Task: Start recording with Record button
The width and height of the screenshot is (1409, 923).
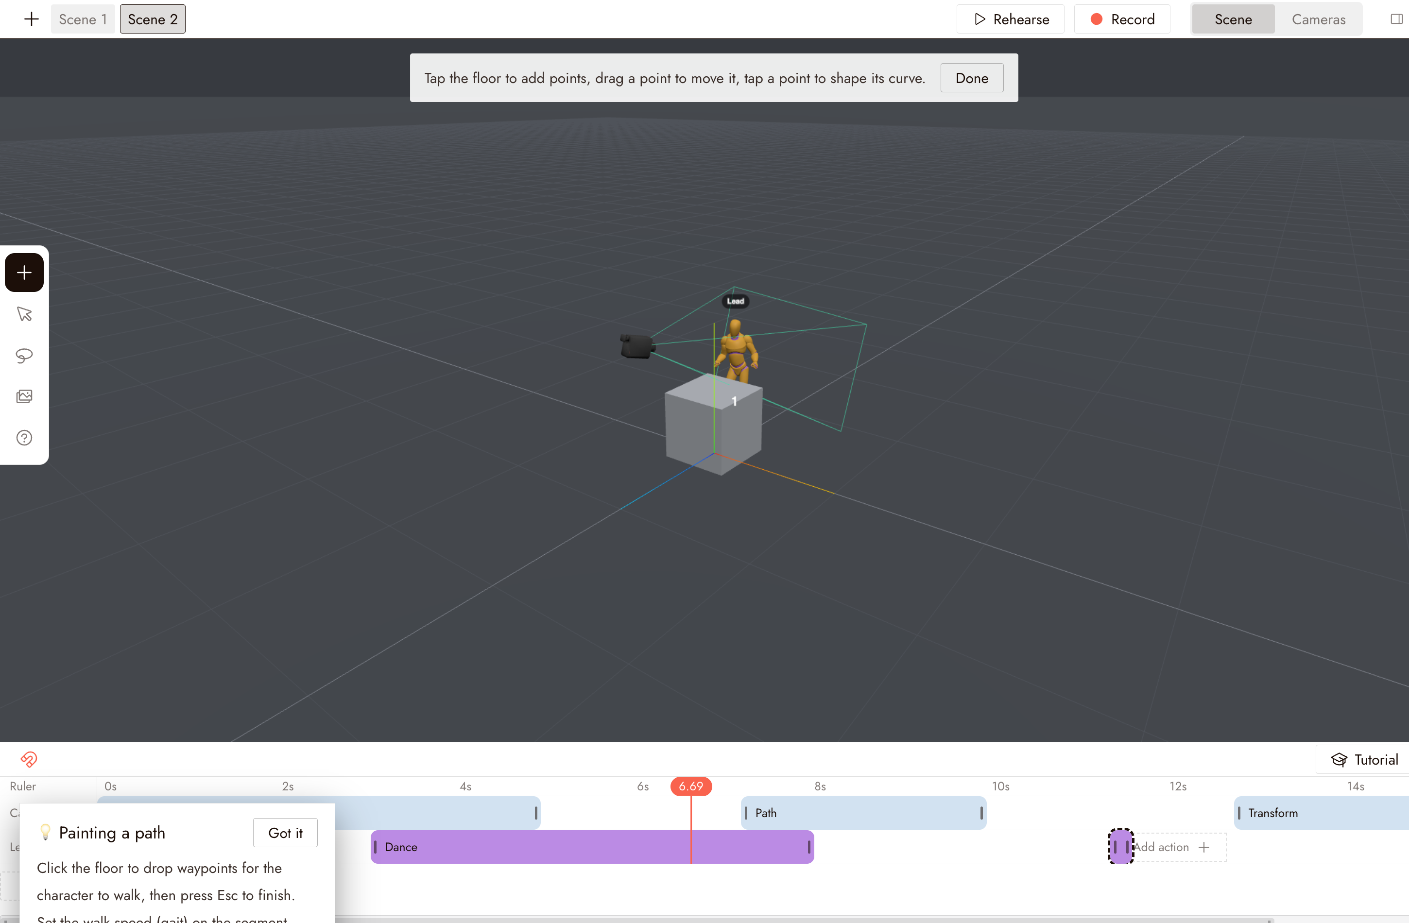Action: (x=1122, y=19)
